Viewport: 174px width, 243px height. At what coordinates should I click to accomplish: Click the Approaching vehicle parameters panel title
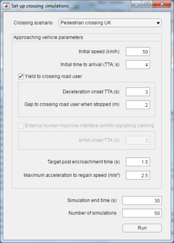(x=48, y=37)
